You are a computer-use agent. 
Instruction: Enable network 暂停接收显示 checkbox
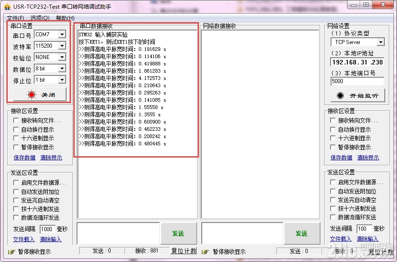tap(333, 147)
